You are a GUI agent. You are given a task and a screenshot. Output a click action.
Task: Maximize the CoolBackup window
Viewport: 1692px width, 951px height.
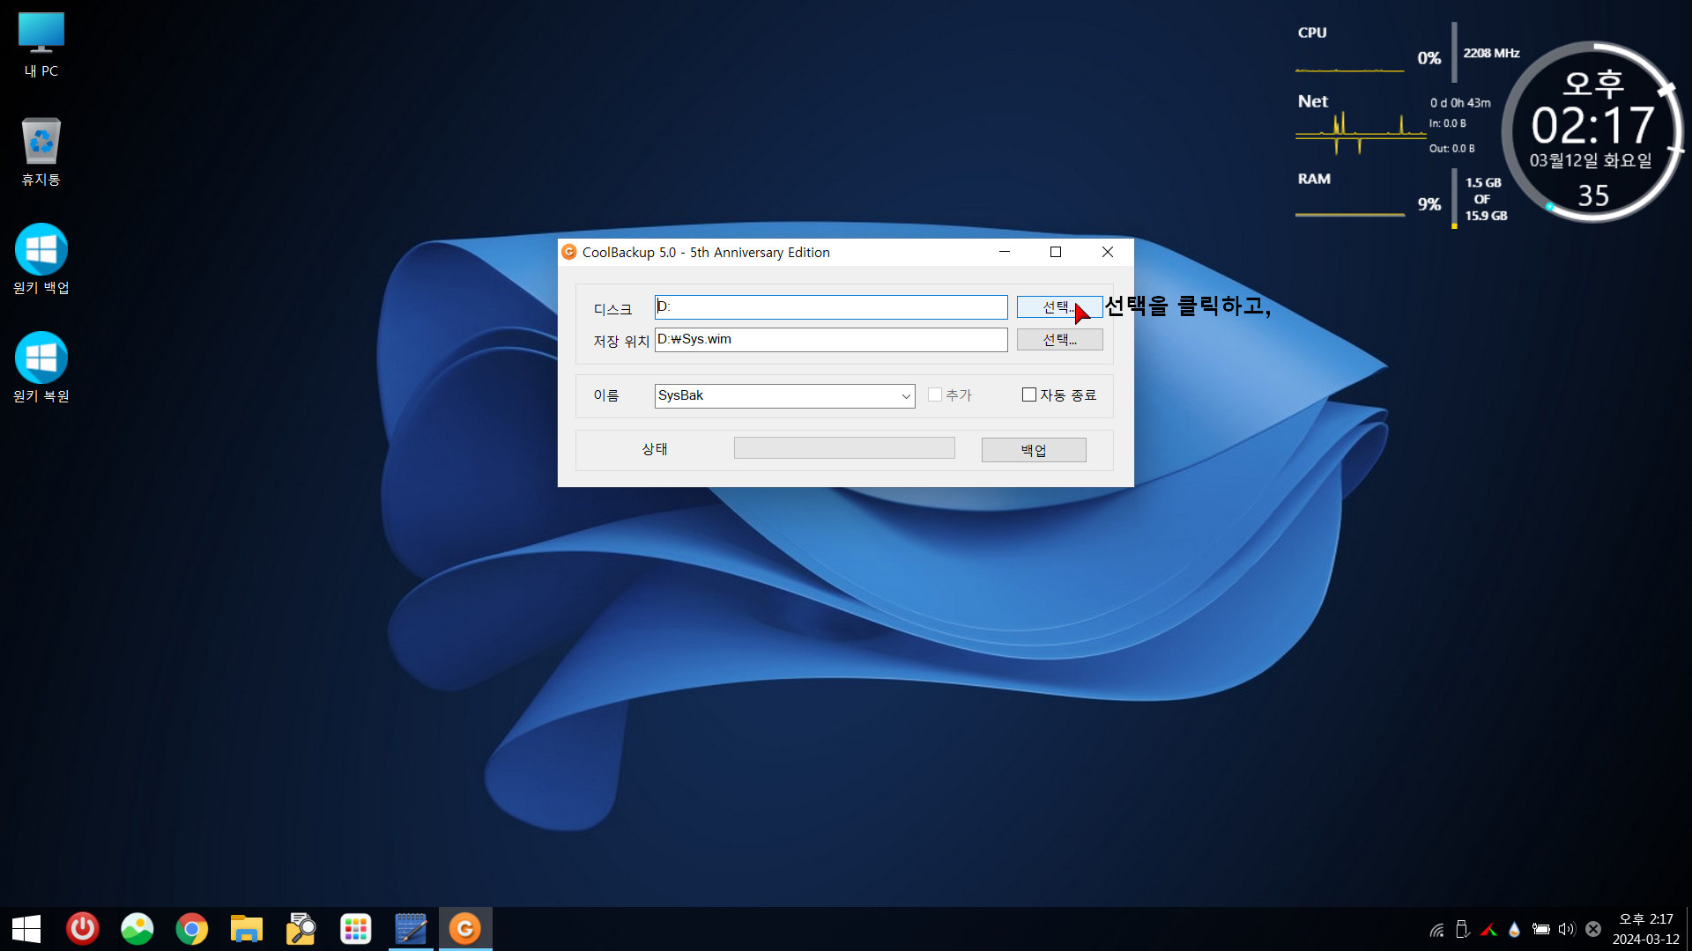tap(1056, 252)
